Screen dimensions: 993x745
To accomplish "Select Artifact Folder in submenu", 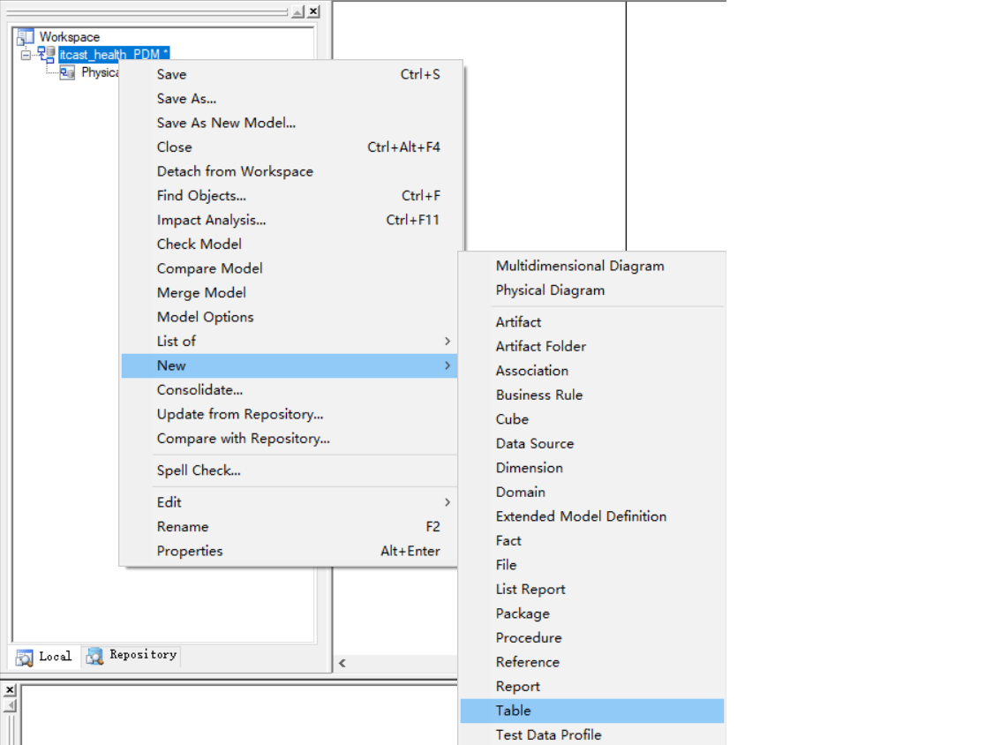I will tap(592, 347).
